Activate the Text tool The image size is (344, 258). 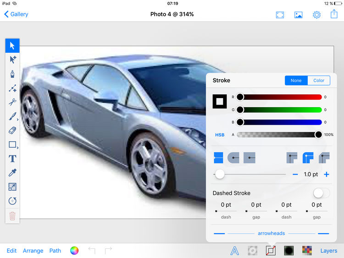(12, 159)
